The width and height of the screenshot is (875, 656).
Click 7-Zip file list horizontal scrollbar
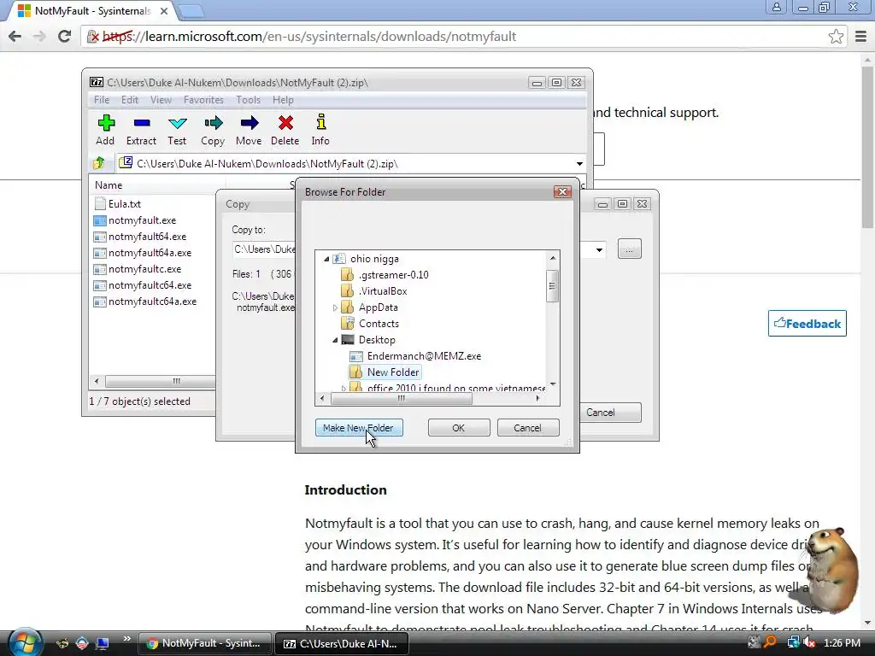[161, 381]
